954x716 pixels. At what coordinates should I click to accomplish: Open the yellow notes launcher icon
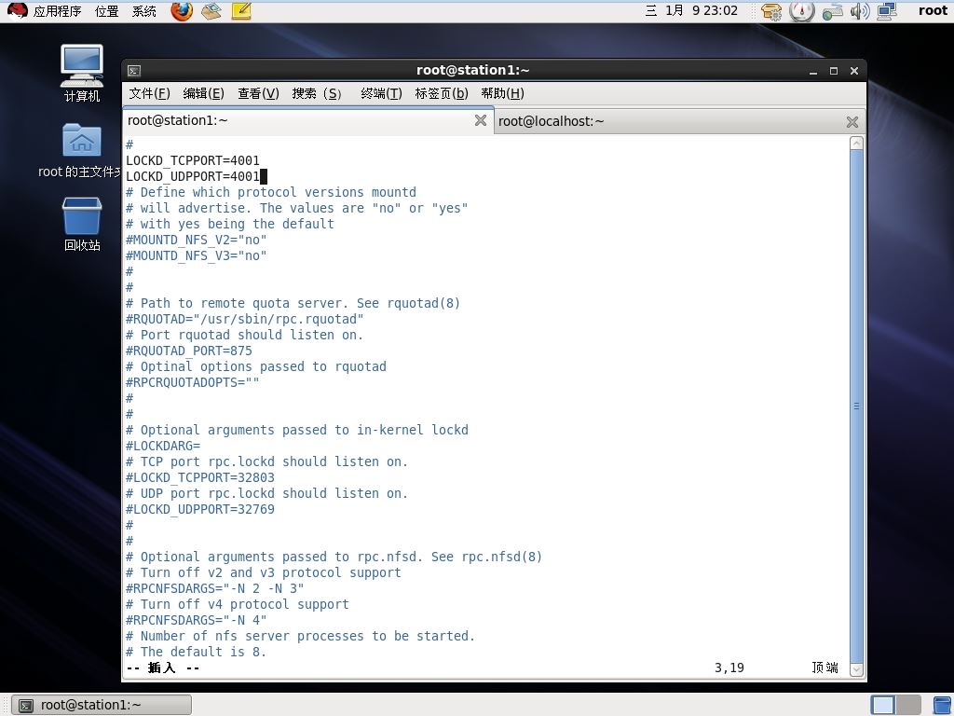click(241, 11)
